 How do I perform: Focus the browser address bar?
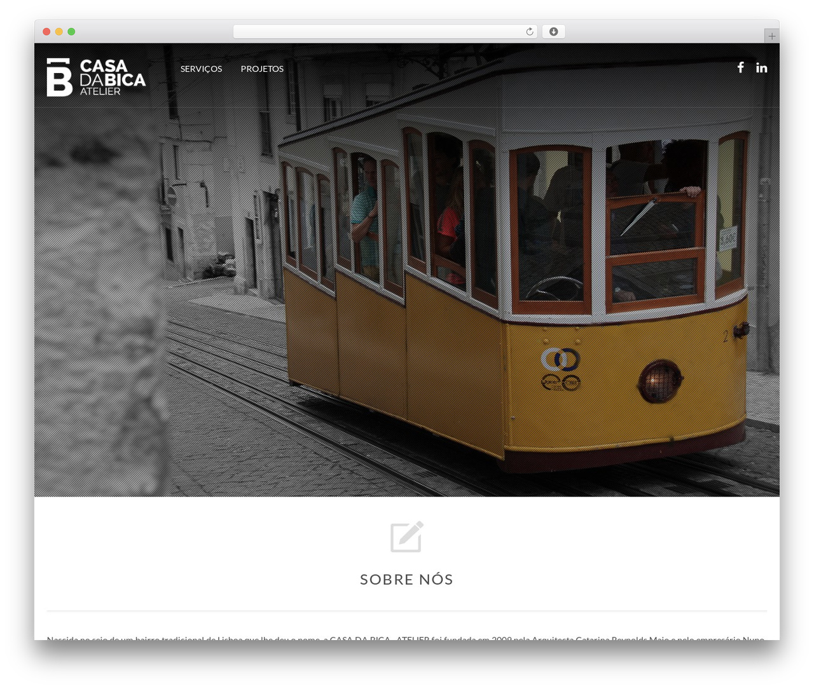tap(385, 32)
